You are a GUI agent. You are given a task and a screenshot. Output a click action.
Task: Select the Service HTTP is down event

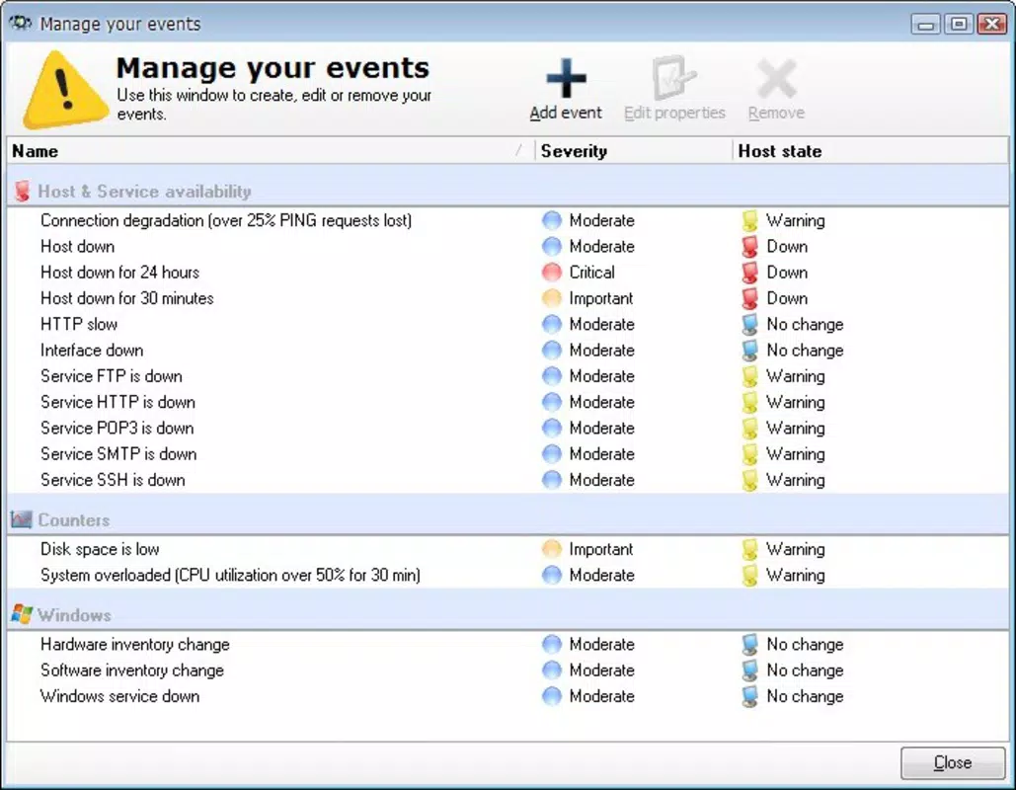point(508,402)
